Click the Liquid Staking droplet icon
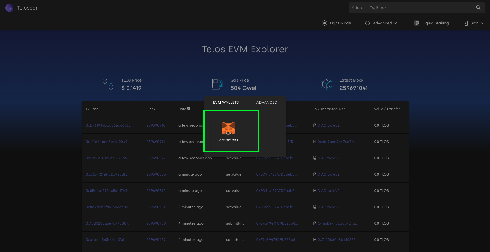The image size is (490, 252). (x=417, y=23)
